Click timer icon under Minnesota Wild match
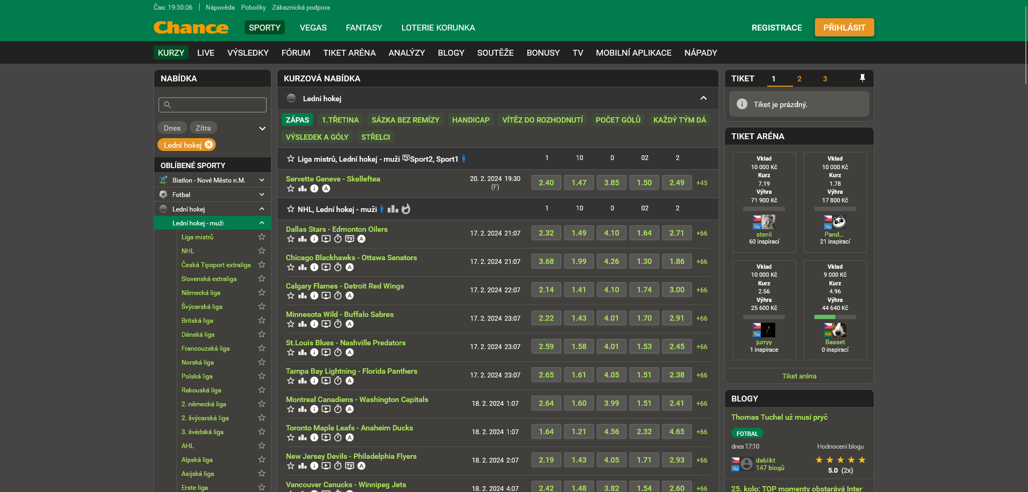1028x492 pixels. pyautogui.click(x=338, y=324)
